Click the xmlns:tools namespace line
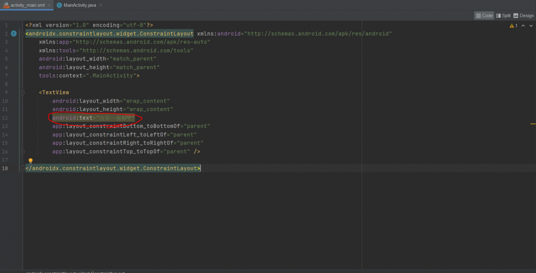Screen dimensions: 536x273 (x=116, y=51)
